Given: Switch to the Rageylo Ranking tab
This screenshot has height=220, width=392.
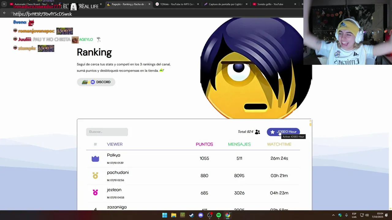Looking at the screenshot, I should (x=129, y=4).
